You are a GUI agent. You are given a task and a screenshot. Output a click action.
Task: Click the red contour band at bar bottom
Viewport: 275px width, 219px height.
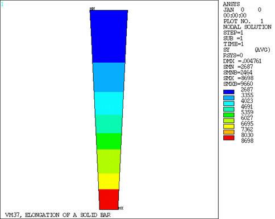(x=109, y=200)
